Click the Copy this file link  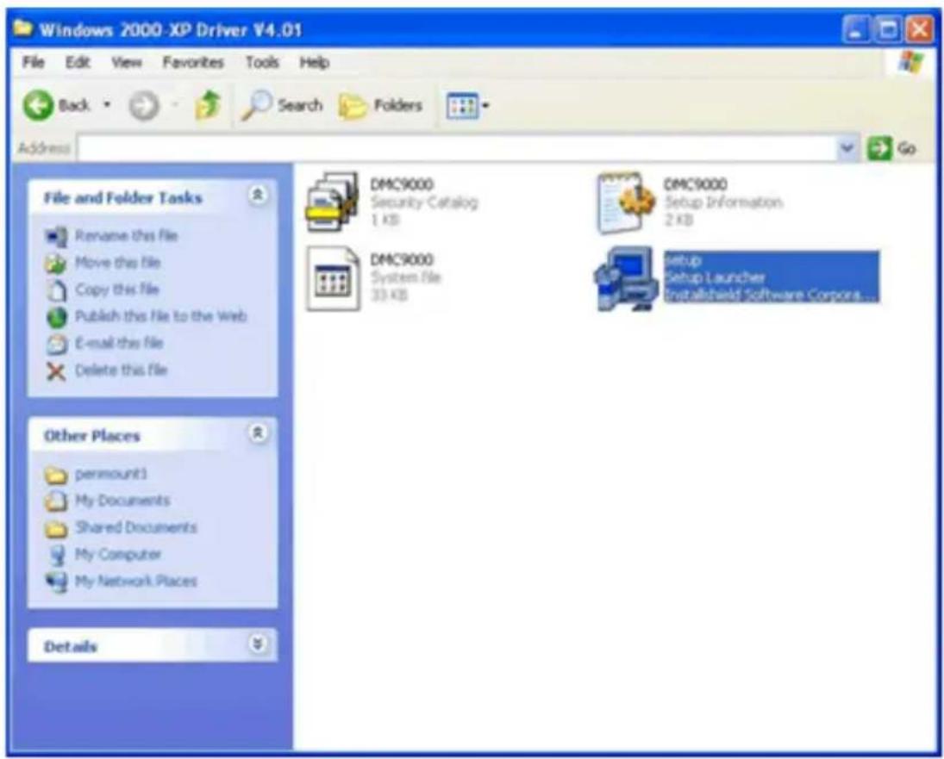coord(116,289)
